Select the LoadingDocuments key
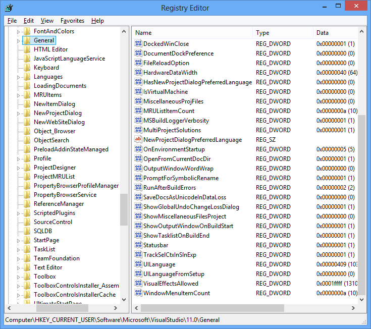This screenshot has height=329, width=371. (60, 86)
